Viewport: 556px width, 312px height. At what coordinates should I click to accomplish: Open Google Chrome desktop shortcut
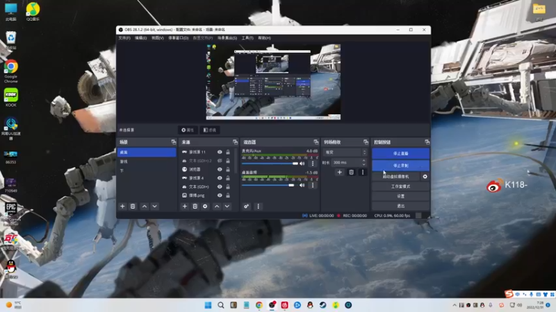click(11, 71)
